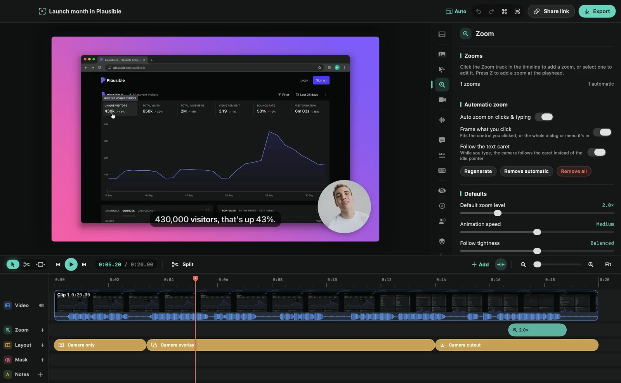Toggle Frame what you click
The height and width of the screenshot is (383, 621).
pyautogui.click(x=602, y=132)
